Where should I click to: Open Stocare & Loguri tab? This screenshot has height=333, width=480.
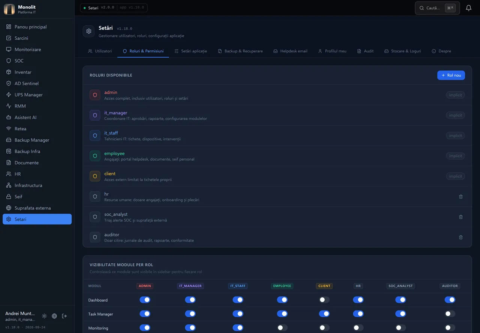tap(403, 51)
